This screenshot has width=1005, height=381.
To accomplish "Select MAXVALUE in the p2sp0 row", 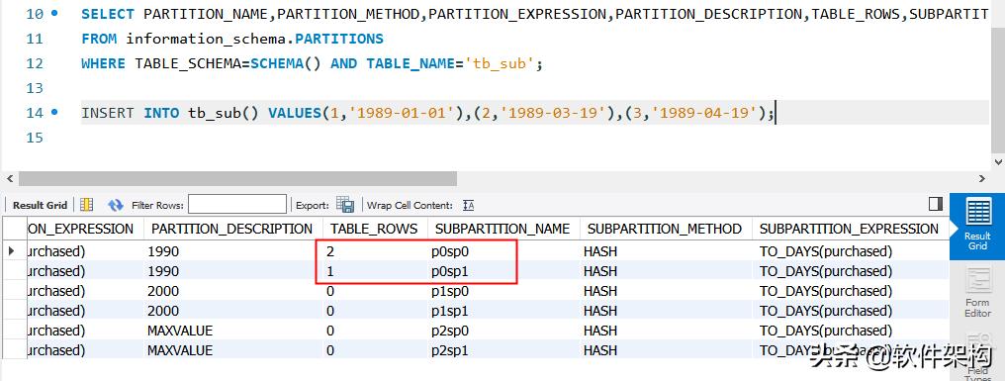I will [179, 331].
